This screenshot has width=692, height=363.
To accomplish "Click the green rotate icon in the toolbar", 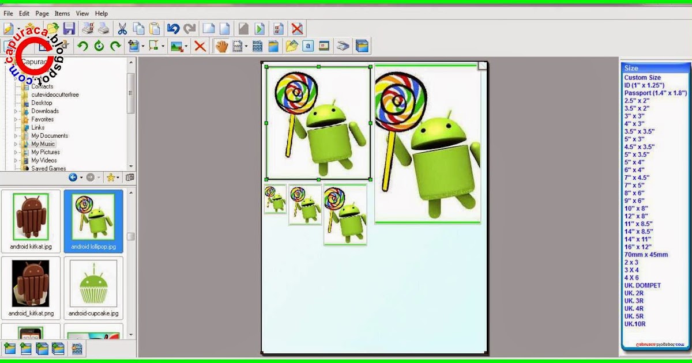I will coord(99,46).
